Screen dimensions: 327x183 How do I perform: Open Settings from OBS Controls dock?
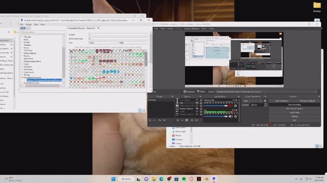point(294,116)
